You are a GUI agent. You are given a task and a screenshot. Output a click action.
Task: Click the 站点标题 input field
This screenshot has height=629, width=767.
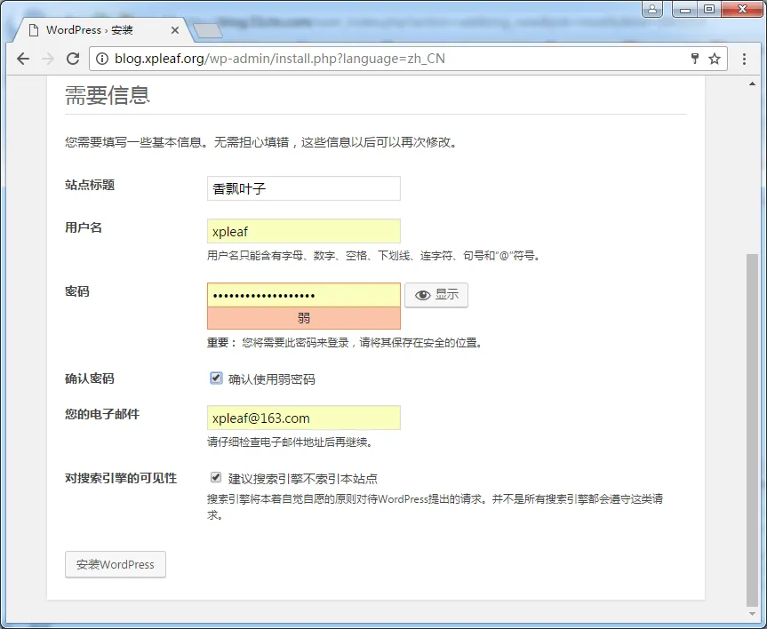(x=304, y=188)
